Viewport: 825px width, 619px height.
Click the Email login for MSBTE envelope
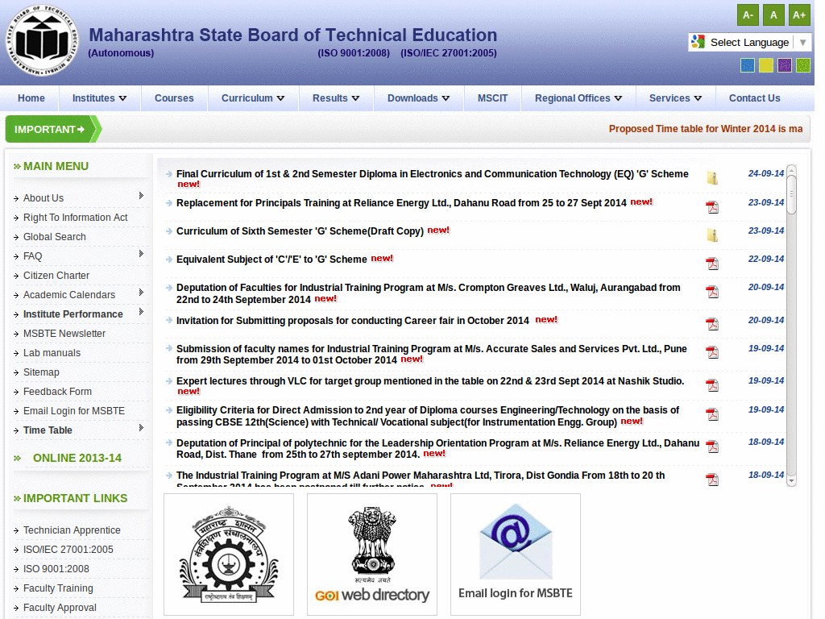pos(516,555)
